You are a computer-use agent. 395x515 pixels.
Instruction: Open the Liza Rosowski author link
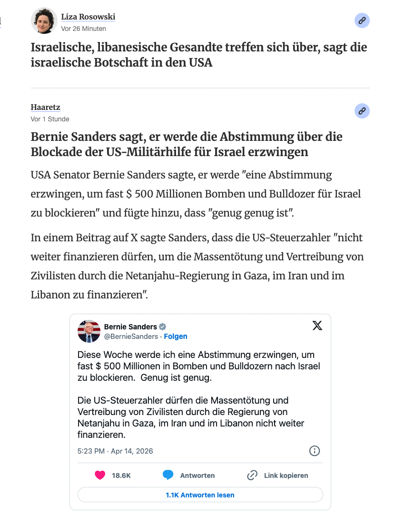click(88, 17)
